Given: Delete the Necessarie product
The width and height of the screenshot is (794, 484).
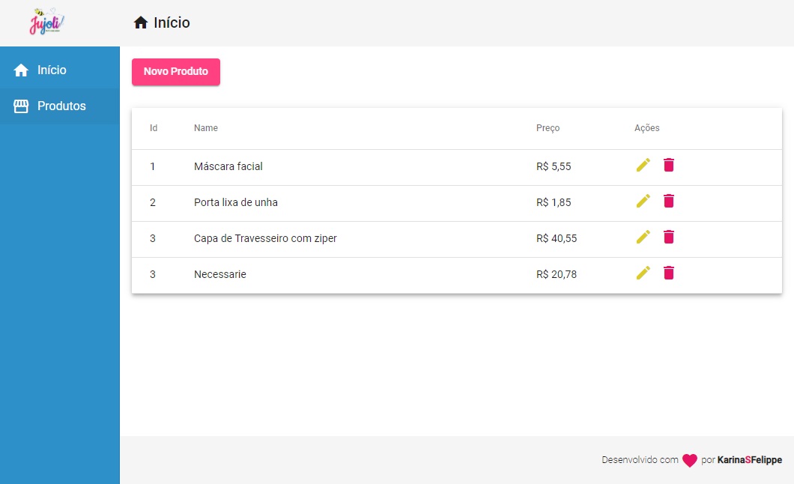Looking at the screenshot, I should (x=668, y=273).
